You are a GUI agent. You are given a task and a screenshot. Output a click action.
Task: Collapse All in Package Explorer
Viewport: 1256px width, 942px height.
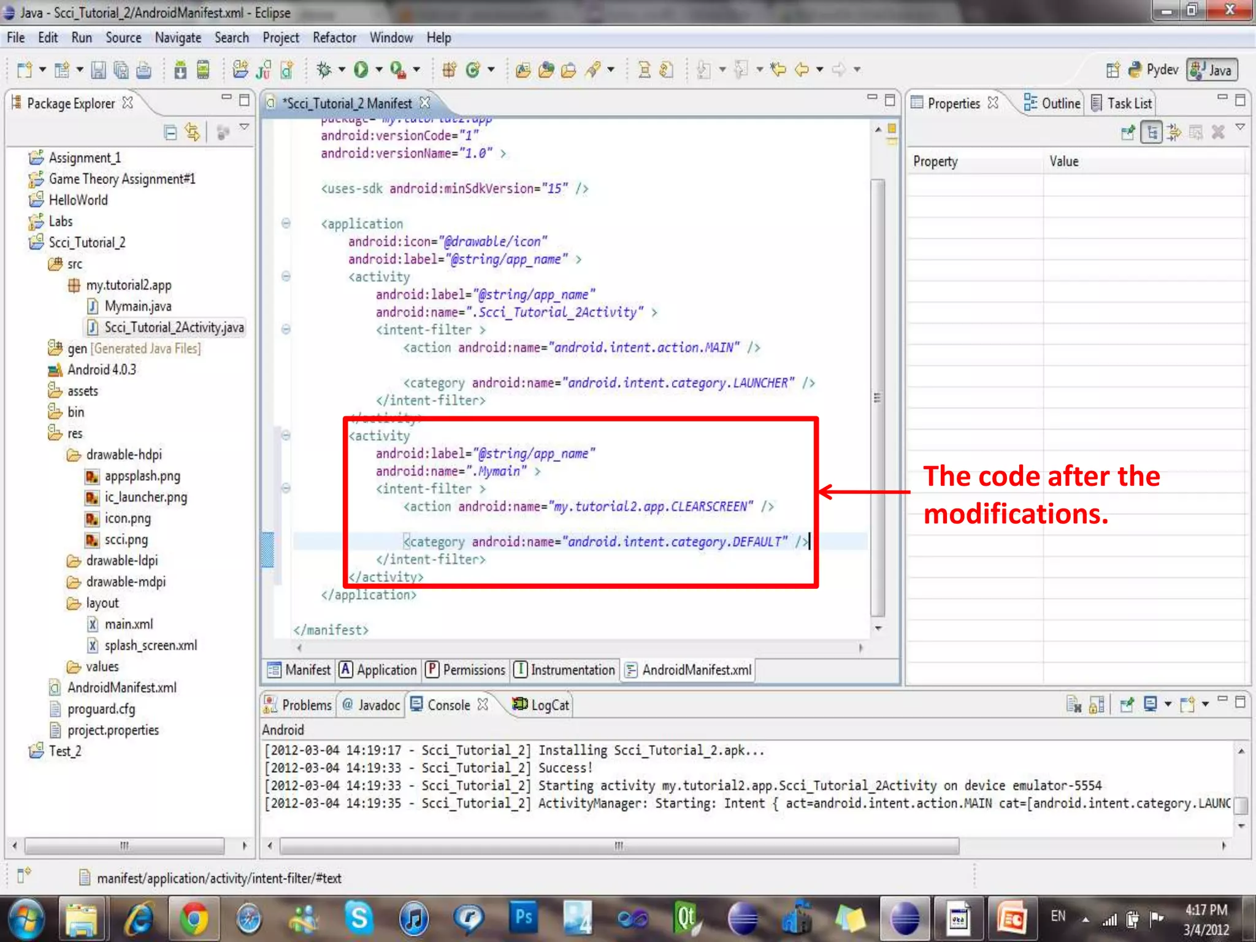170,132
